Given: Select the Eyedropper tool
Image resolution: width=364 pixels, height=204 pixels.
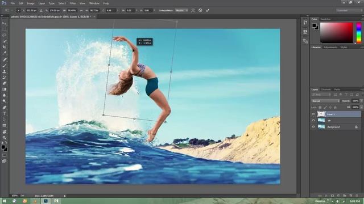Looking at the screenshot, I should tap(4, 53).
